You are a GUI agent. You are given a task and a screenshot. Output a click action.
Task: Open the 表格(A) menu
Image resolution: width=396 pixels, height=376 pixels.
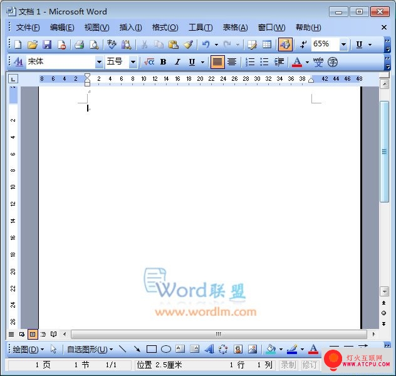(x=235, y=28)
